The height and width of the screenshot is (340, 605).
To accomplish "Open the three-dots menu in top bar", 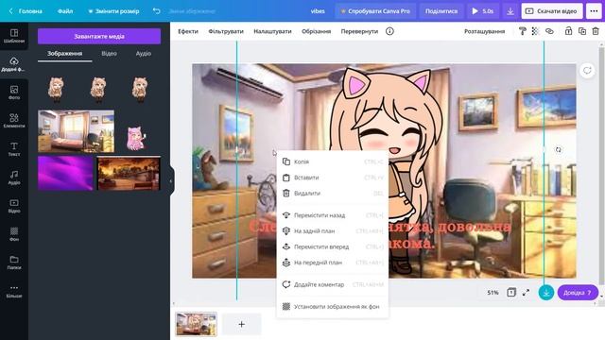I will click(x=594, y=11).
